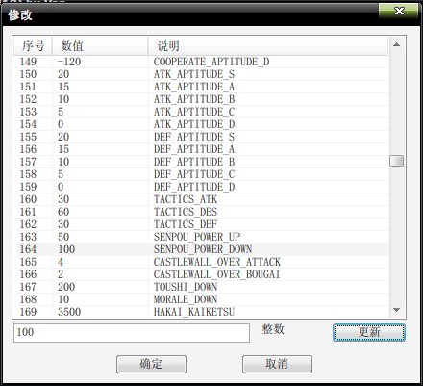Click the 数值 column header
Image resolution: width=423 pixels, height=386 pixels.
point(100,46)
